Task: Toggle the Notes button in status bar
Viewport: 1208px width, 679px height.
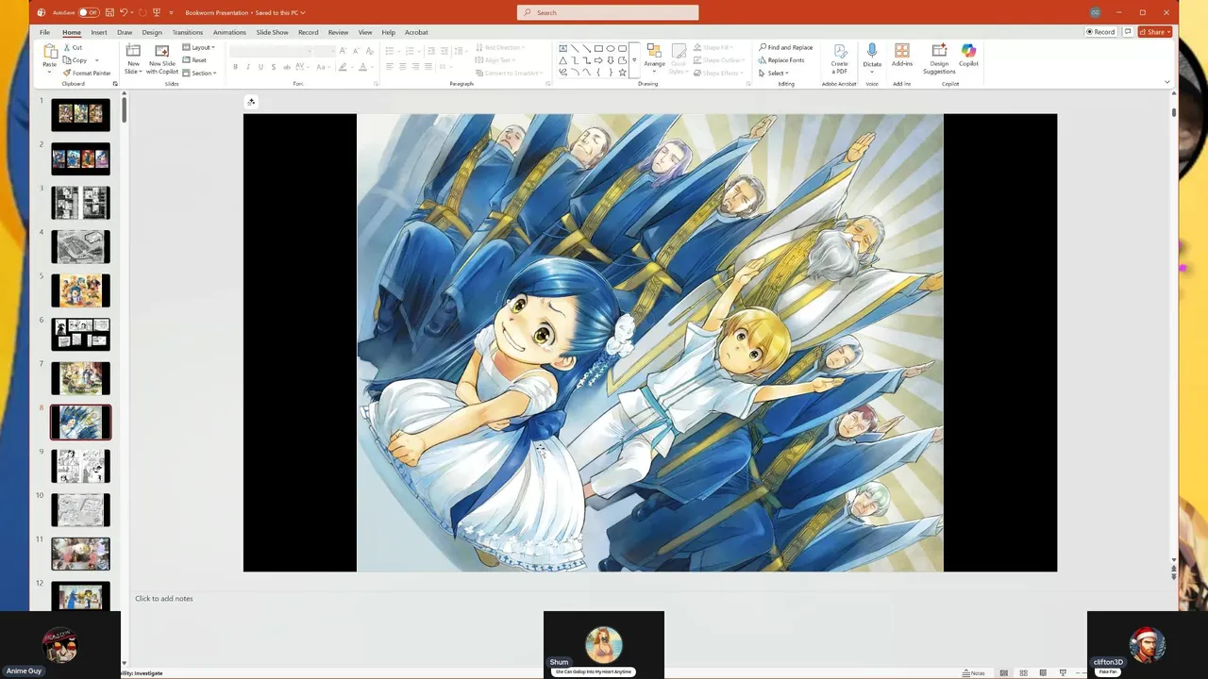Action: click(974, 672)
